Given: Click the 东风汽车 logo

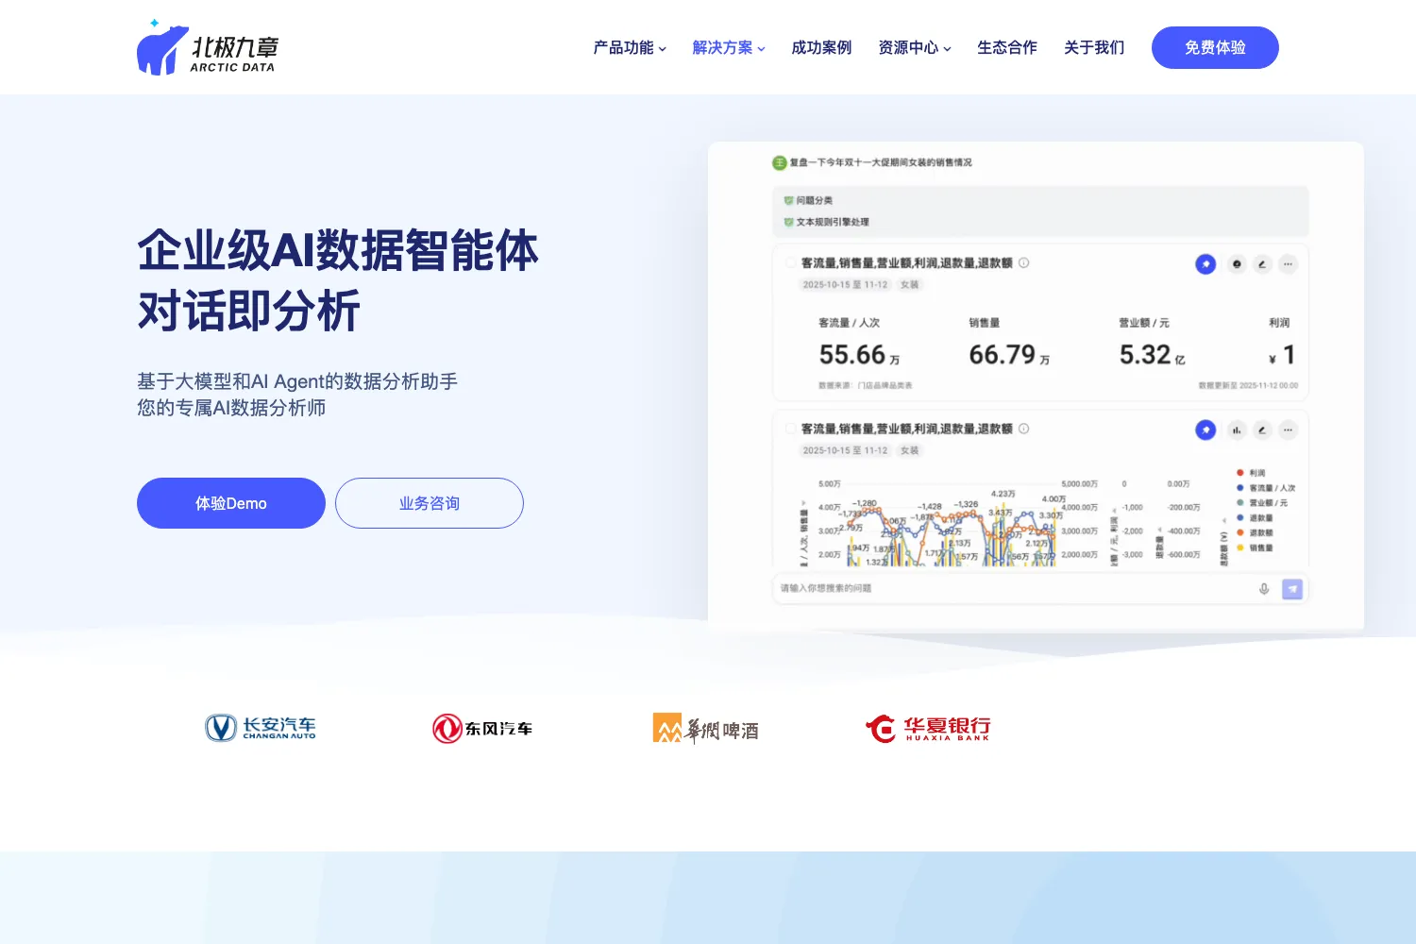Looking at the screenshot, I should tap(482, 729).
